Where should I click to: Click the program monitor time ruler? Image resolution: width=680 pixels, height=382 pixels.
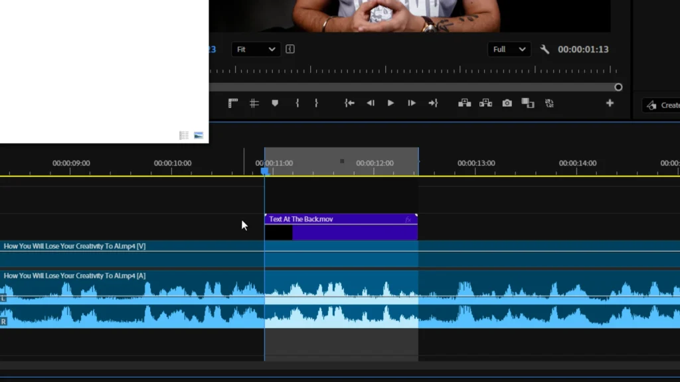point(414,70)
